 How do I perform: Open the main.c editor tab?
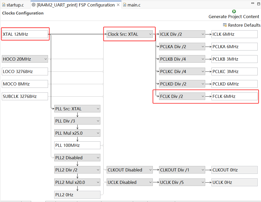pyautogui.click(x=134, y=5)
